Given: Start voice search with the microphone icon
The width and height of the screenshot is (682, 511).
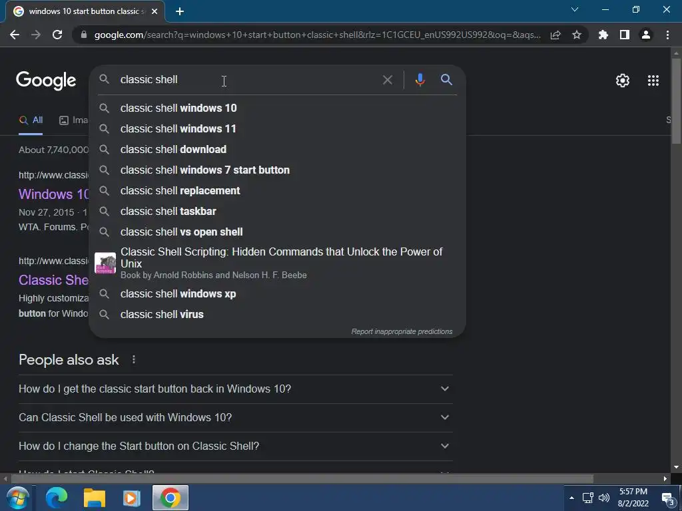Looking at the screenshot, I should (x=420, y=80).
